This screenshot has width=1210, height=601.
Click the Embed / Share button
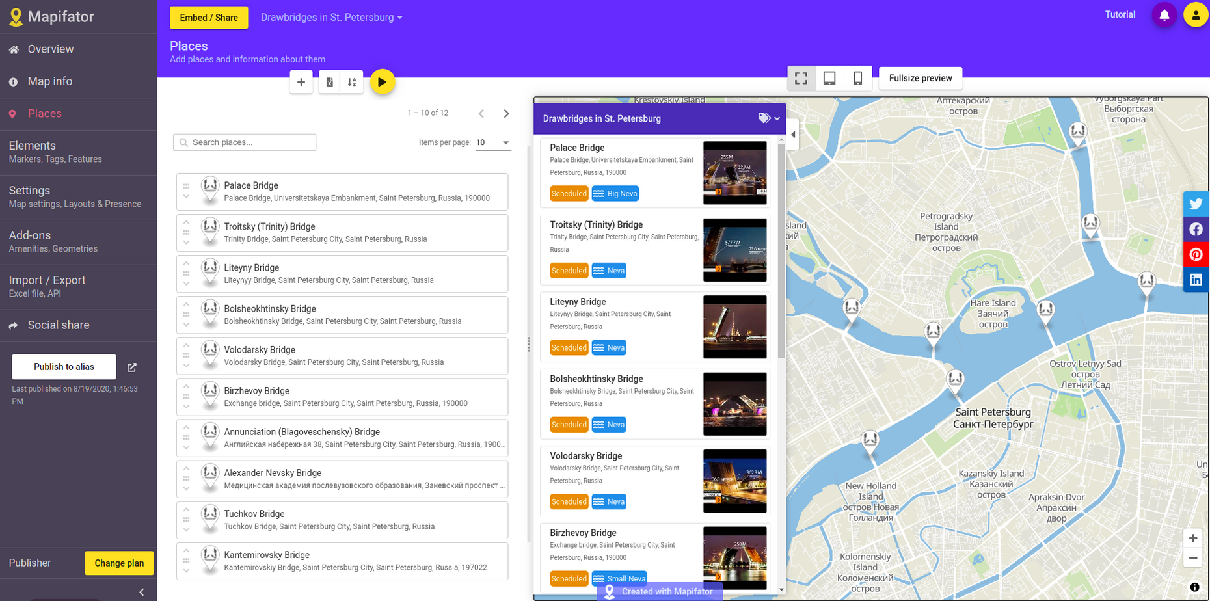[x=208, y=18]
